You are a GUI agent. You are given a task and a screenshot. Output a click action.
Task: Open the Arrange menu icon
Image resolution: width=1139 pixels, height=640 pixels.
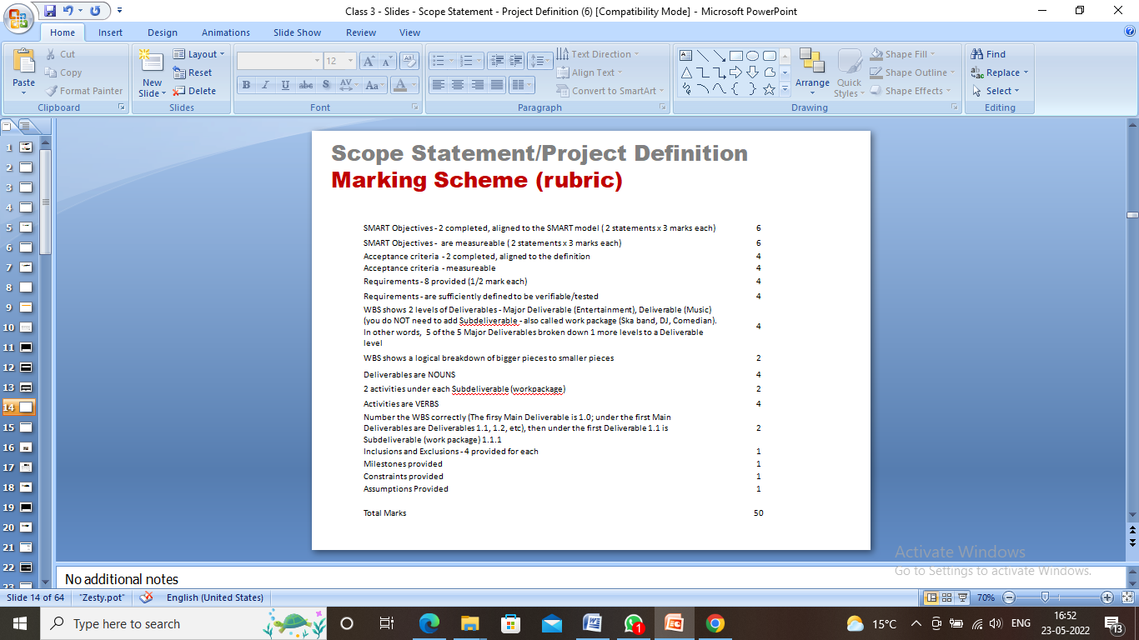pyautogui.click(x=811, y=62)
